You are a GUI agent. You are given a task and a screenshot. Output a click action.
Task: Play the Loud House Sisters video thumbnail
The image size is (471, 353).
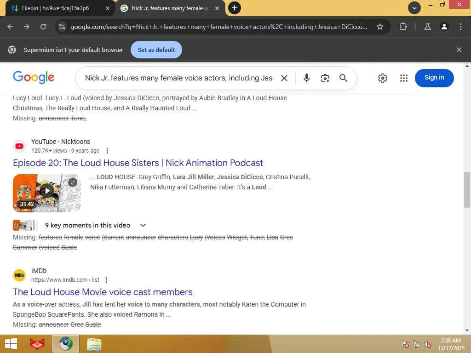[x=47, y=193]
